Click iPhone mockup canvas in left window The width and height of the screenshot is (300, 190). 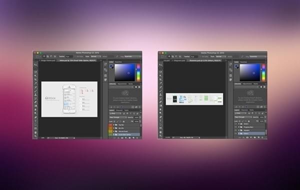[69, 99]
